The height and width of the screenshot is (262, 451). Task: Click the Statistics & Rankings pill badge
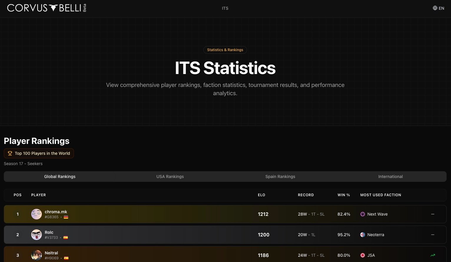point(225,50)
